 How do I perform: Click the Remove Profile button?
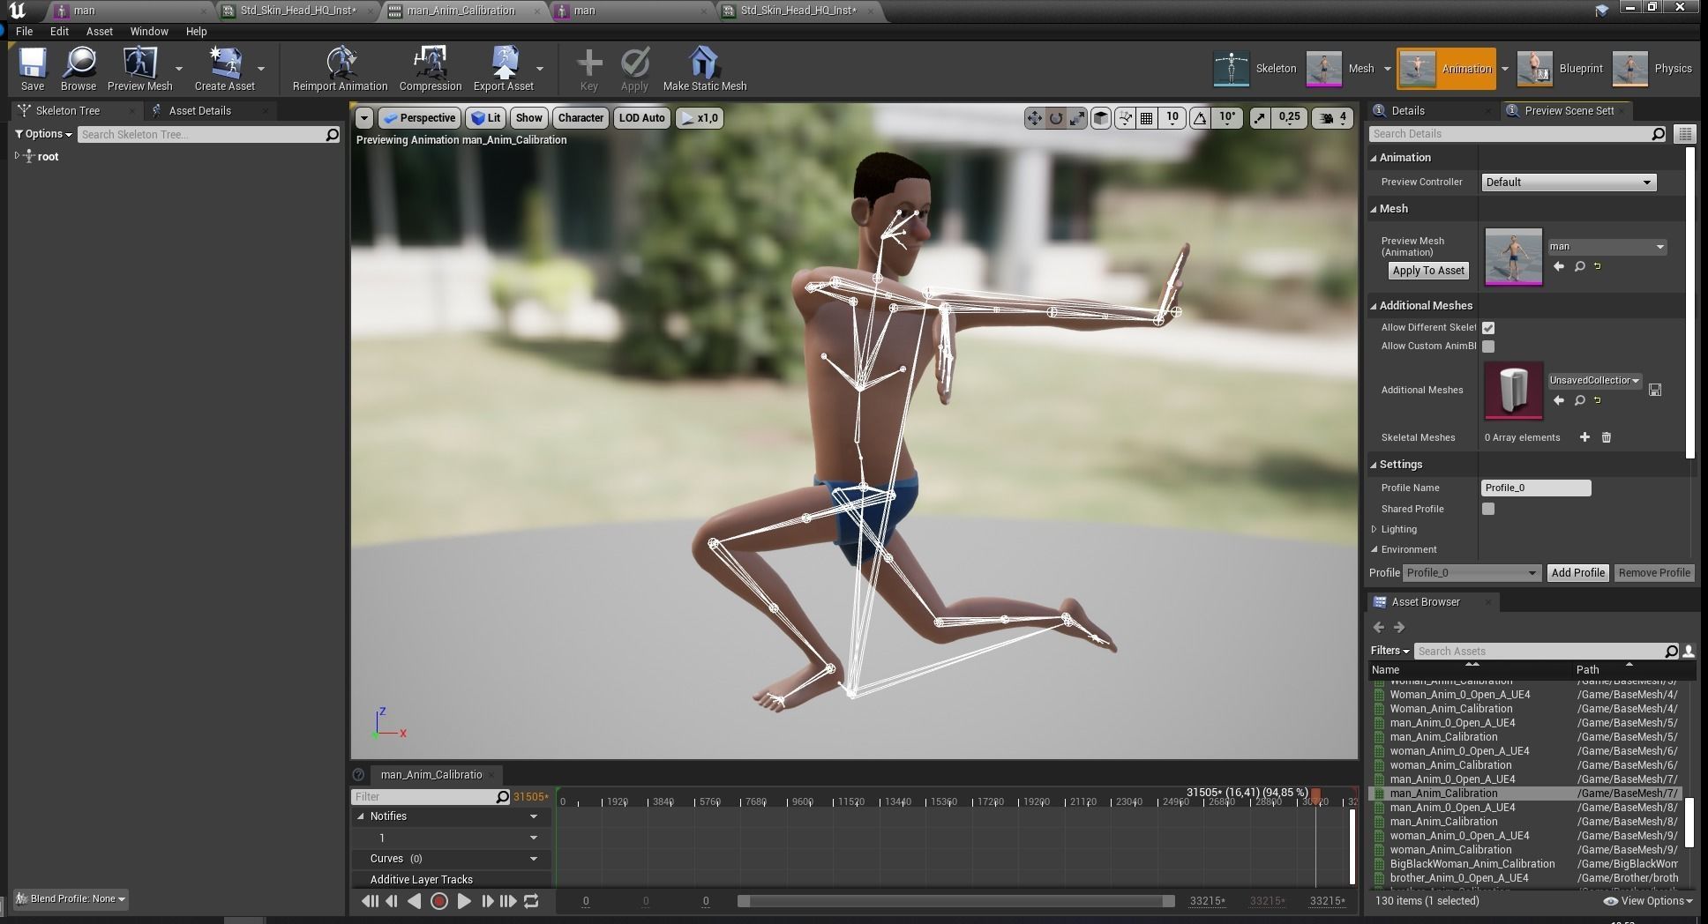click(1654, 573)
